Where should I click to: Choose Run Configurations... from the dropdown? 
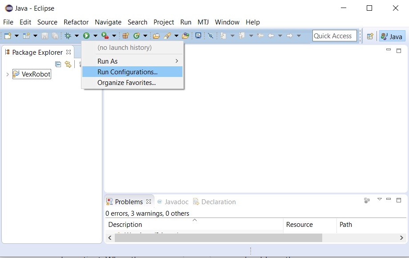133,72
